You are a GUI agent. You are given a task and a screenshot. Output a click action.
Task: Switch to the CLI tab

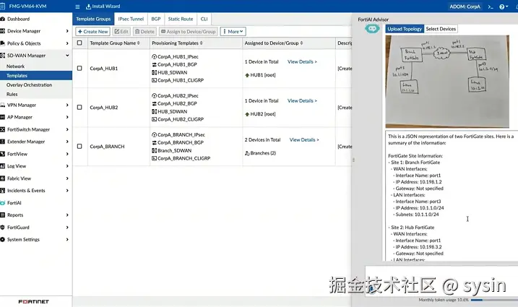[204, 20]
